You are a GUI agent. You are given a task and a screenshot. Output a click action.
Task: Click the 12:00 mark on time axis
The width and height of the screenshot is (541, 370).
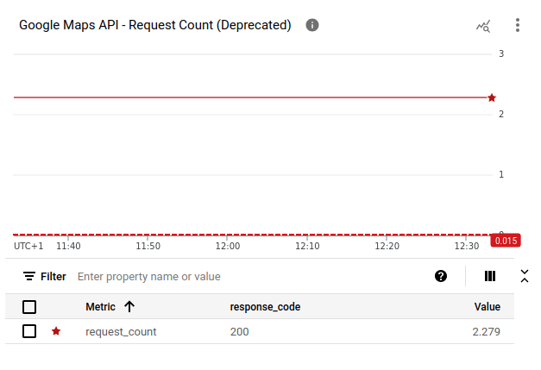click(228, 246)
